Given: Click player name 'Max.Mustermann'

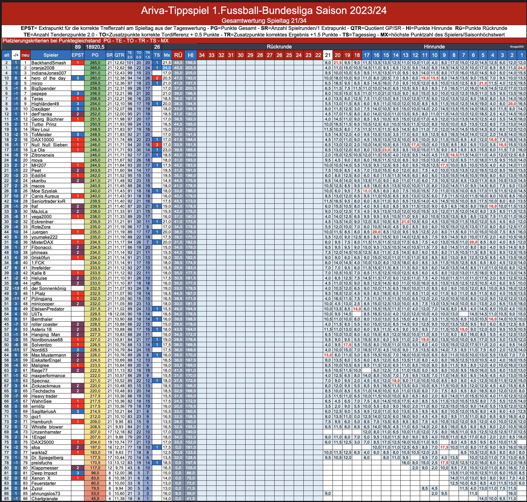Looking at the screenshot, I should pos(48,355).
